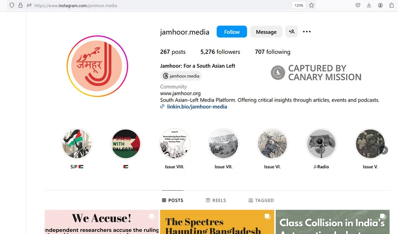Open the SJP story highlight

tap(77, 144)
